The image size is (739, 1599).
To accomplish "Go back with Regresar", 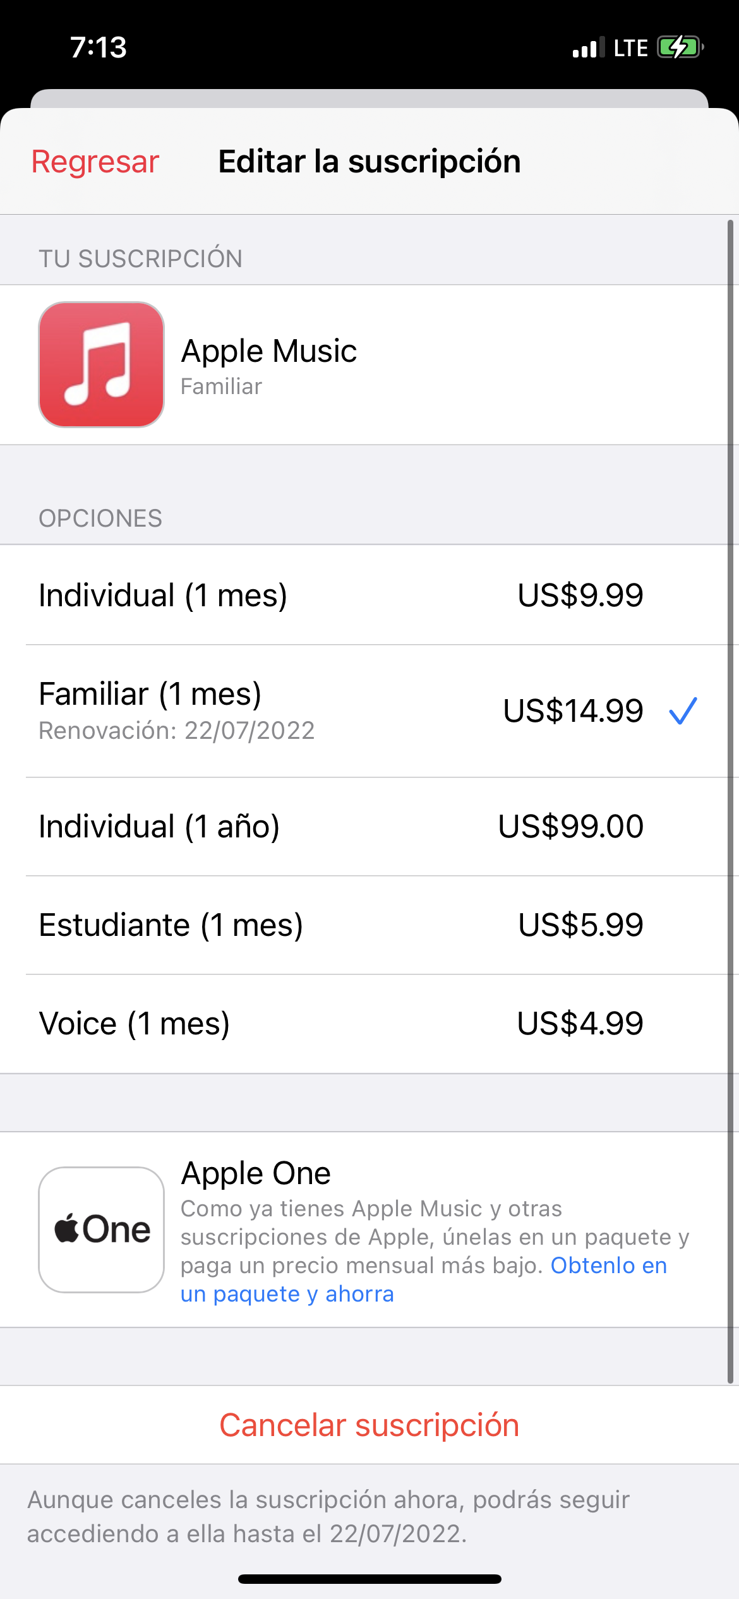I will [x=95, y=162].
